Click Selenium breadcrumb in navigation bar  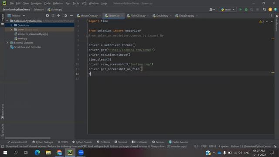tap(39, 10)
